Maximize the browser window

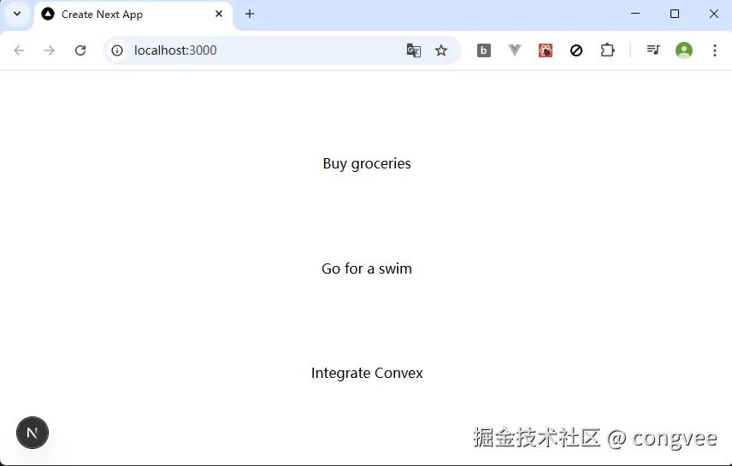pyautogui.click(x=674, y=14)
